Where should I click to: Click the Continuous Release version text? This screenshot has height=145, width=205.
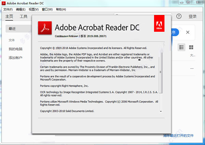[81, 36]
